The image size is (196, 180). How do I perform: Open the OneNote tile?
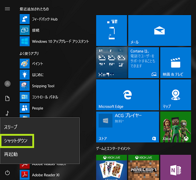(176, 167)
